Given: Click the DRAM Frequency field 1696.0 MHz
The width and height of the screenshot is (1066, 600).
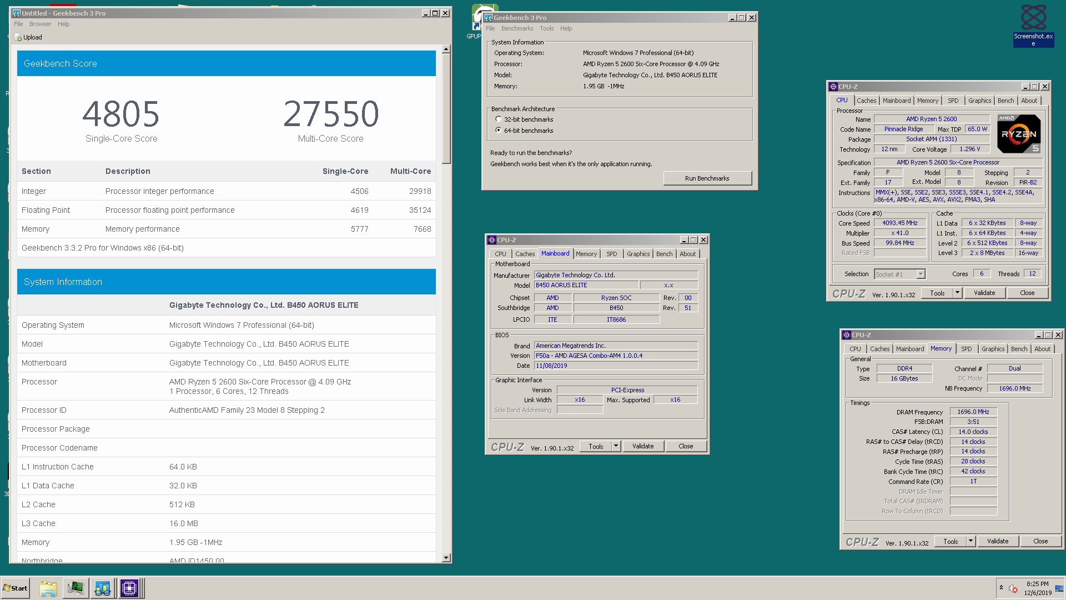Looking at the screenshot, I should pos(973,412).
